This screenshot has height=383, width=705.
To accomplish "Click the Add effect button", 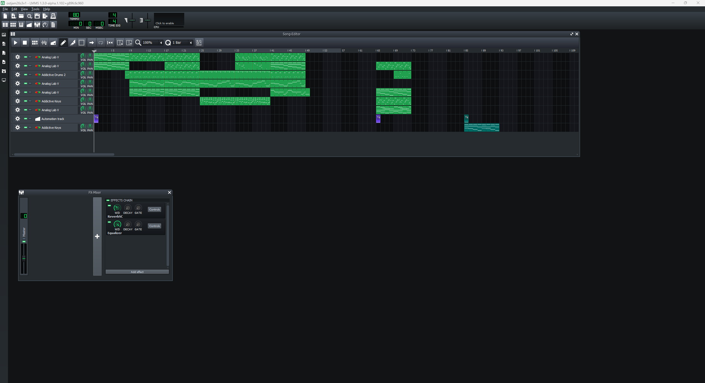I will (x=137, y=272).
